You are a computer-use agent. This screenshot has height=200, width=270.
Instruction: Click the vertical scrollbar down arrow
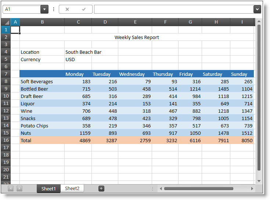pyautogui.click(x=259, y=181)
